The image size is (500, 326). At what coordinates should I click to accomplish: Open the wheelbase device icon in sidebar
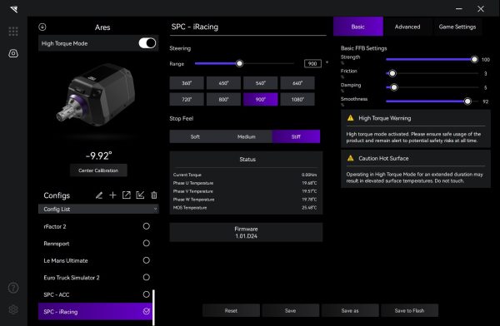click(13, 53)
